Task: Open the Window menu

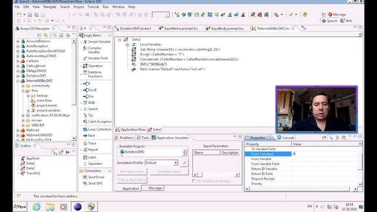Action: [118, 7]
